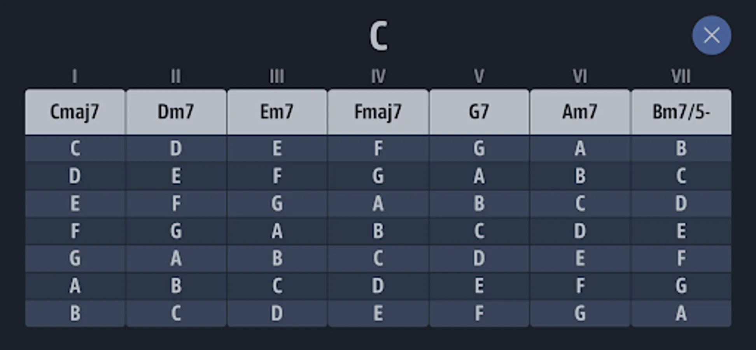
Task: Choose the Dm7 chord button
Action: click(176, 112)
